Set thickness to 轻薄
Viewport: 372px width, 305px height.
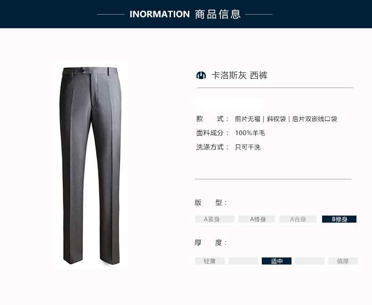(210, 261)
